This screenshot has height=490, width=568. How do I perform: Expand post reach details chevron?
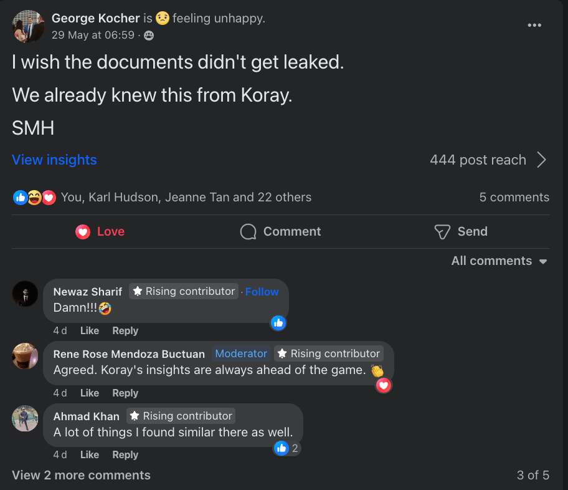[541, 160]
